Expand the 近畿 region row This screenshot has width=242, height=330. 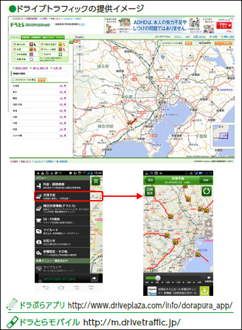tap(39, 117)
